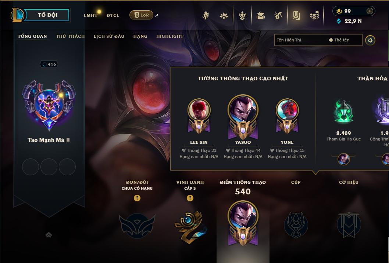
Task: Show Vinh Danh help question mark
Action: tap(190, 198)
